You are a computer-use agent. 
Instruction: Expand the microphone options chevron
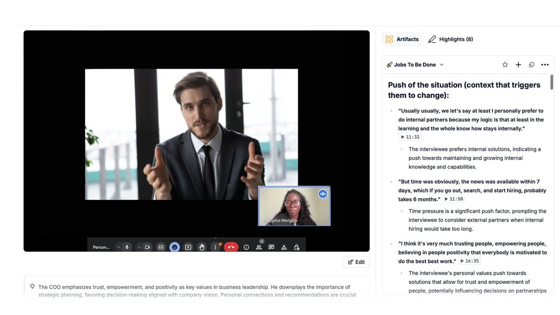118,247
